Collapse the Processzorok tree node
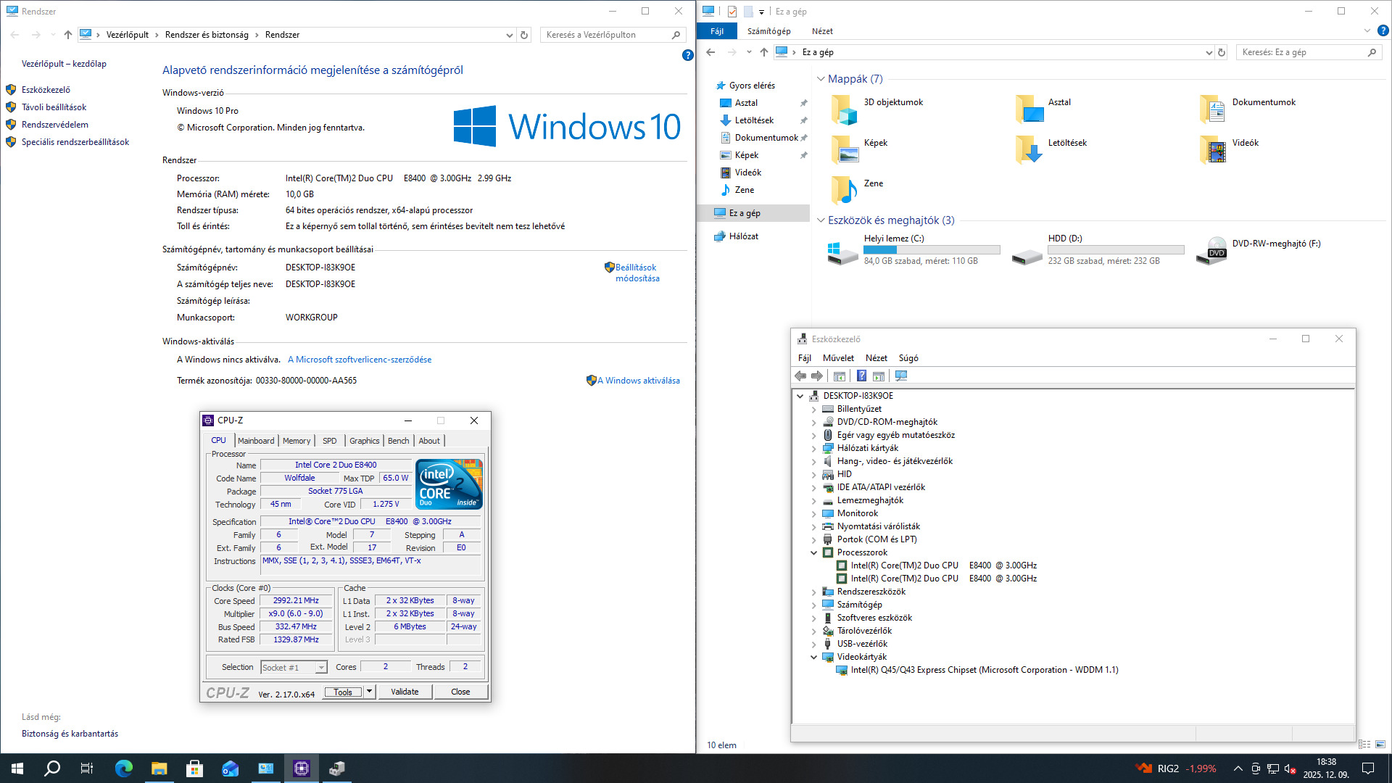The width and height of the screenshot is (1392, 783). click(x=813, y=552)
